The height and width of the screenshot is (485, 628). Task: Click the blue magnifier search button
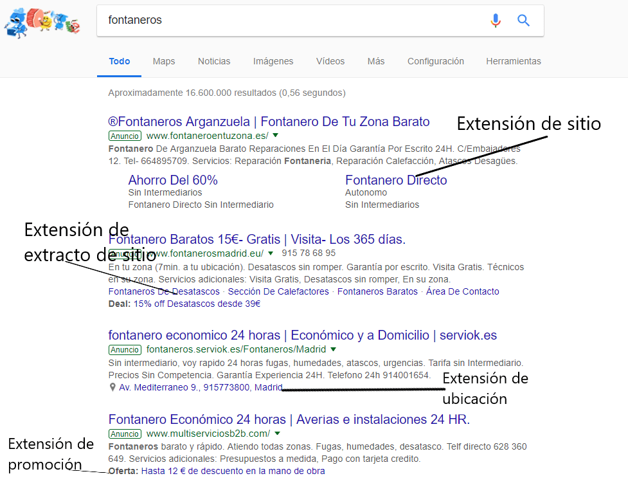[523, 20]
